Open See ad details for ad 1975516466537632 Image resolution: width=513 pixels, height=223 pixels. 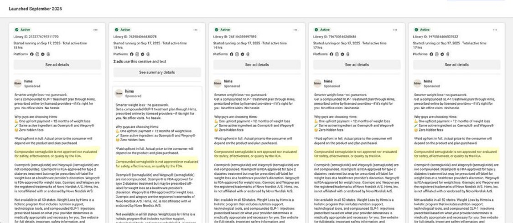click(456, 65)
